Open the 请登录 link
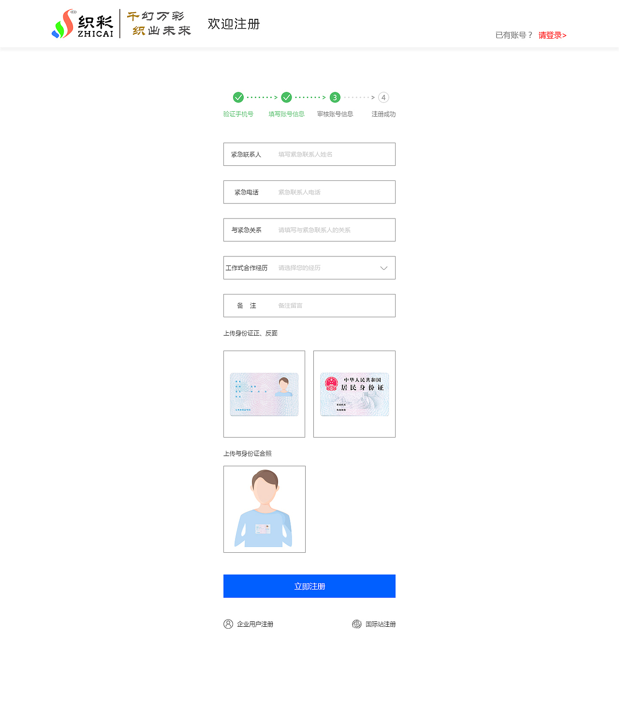 pyautogui.click(x=552, y=35)
